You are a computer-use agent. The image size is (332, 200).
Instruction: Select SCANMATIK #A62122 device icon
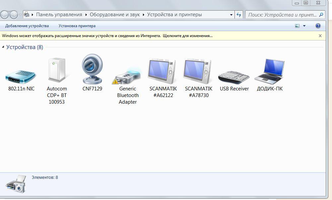(163, 71)
